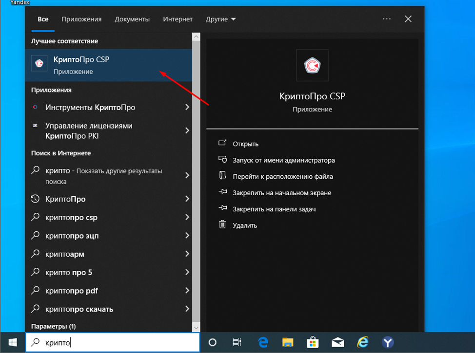The width and height of the screenshot is (475, 353).
Task: Open the three-dots options menu
Action: pos(387,19)
